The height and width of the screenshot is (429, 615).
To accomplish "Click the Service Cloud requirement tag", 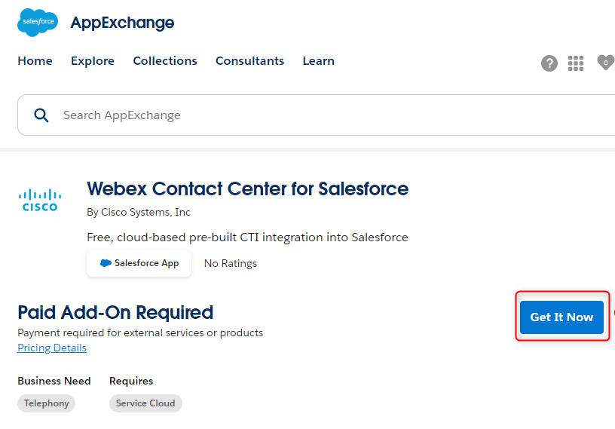I will 145,403.
